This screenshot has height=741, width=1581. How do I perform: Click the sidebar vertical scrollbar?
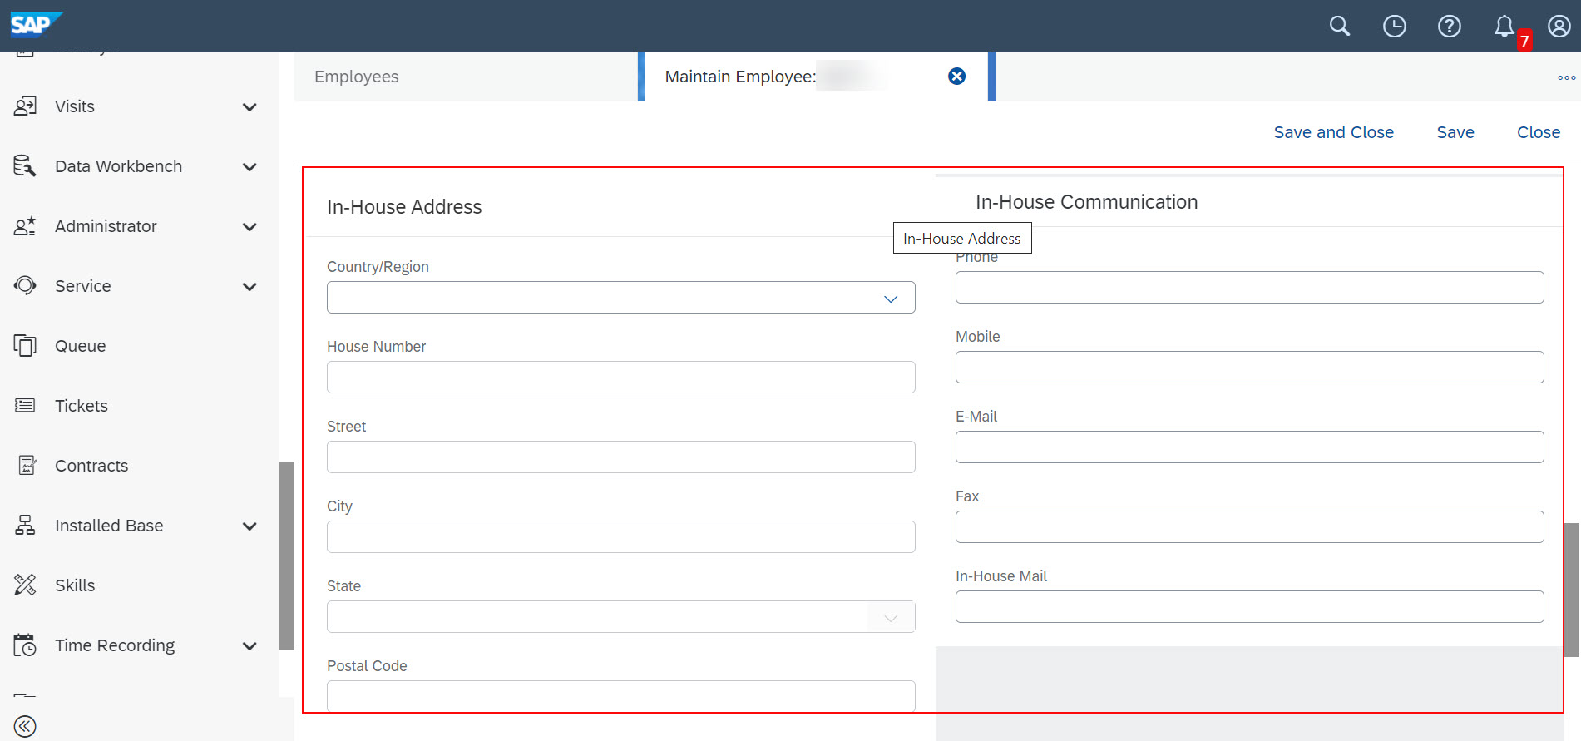287,556
